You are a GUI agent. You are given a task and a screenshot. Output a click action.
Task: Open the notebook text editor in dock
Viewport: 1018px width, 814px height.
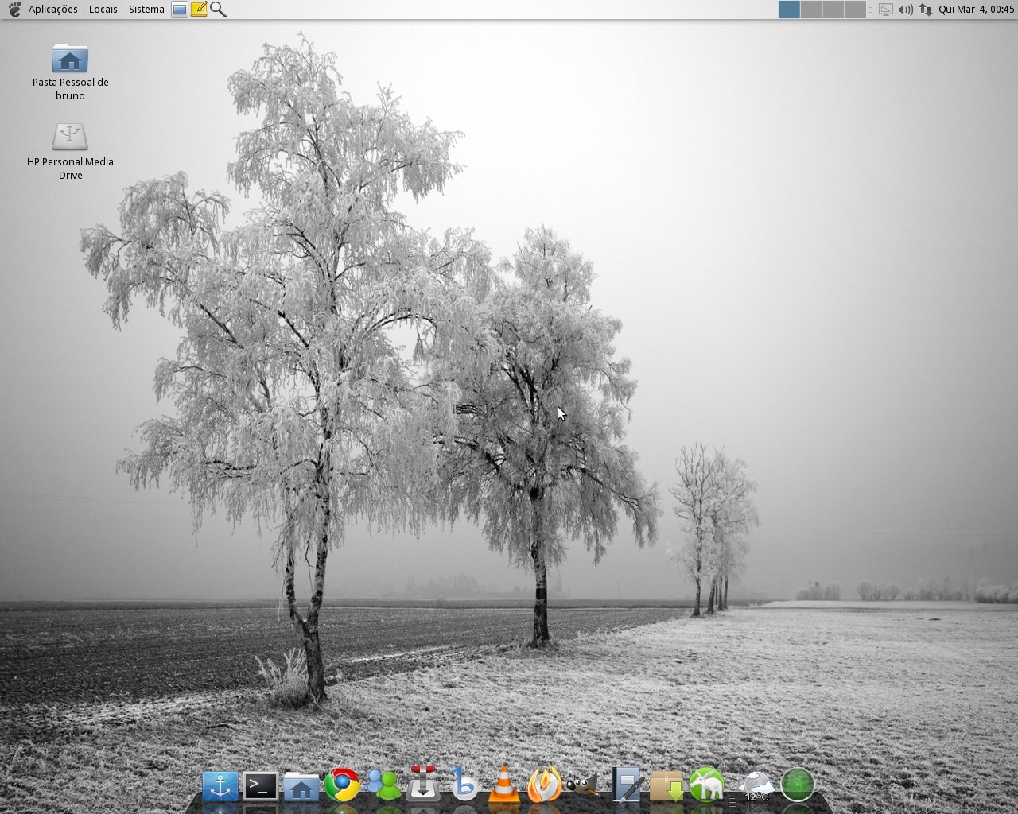(x=627, y=785)
